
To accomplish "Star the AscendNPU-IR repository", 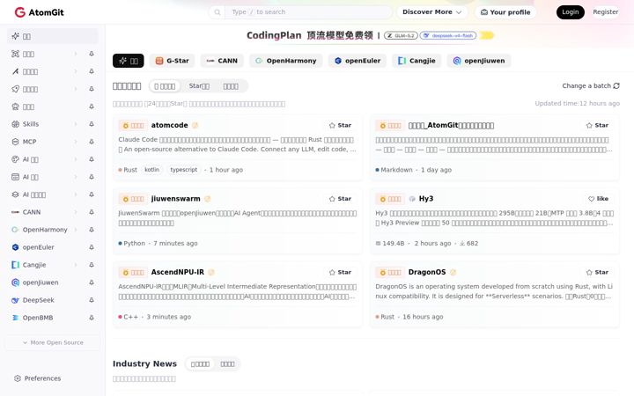I will click(340, 272).
